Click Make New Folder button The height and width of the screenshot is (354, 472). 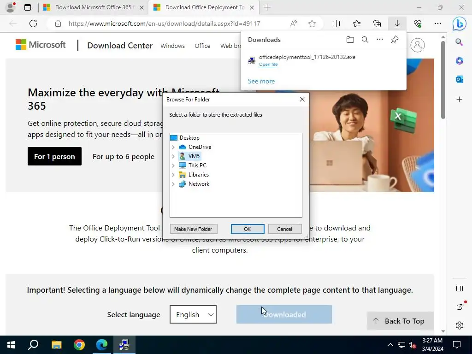[x=193, y=229]
